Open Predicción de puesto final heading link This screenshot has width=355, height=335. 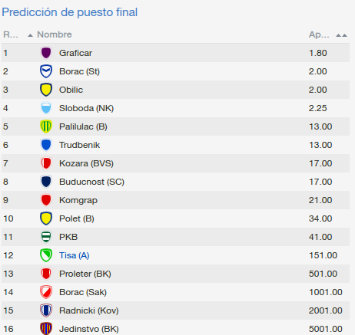click(x=70, y=12)
